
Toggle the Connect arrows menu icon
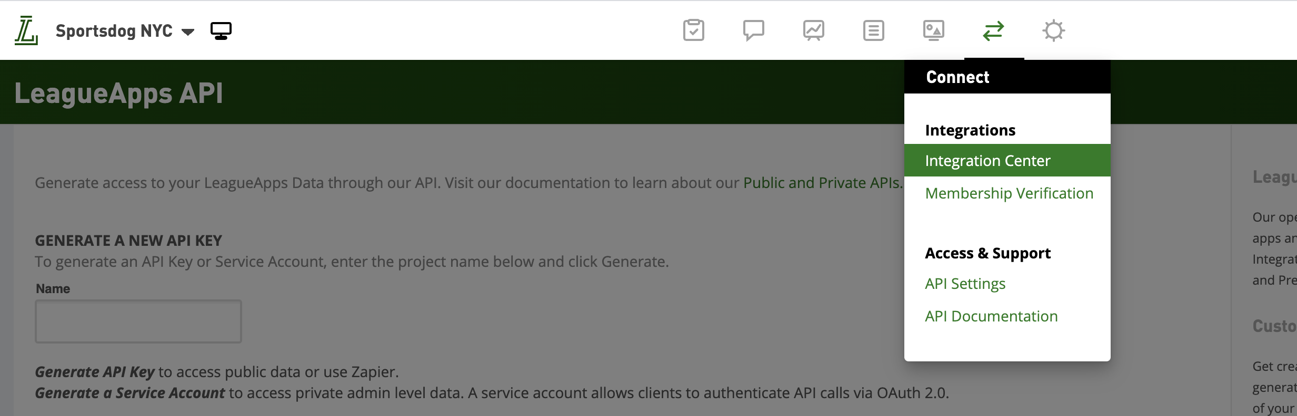[994, 31]
